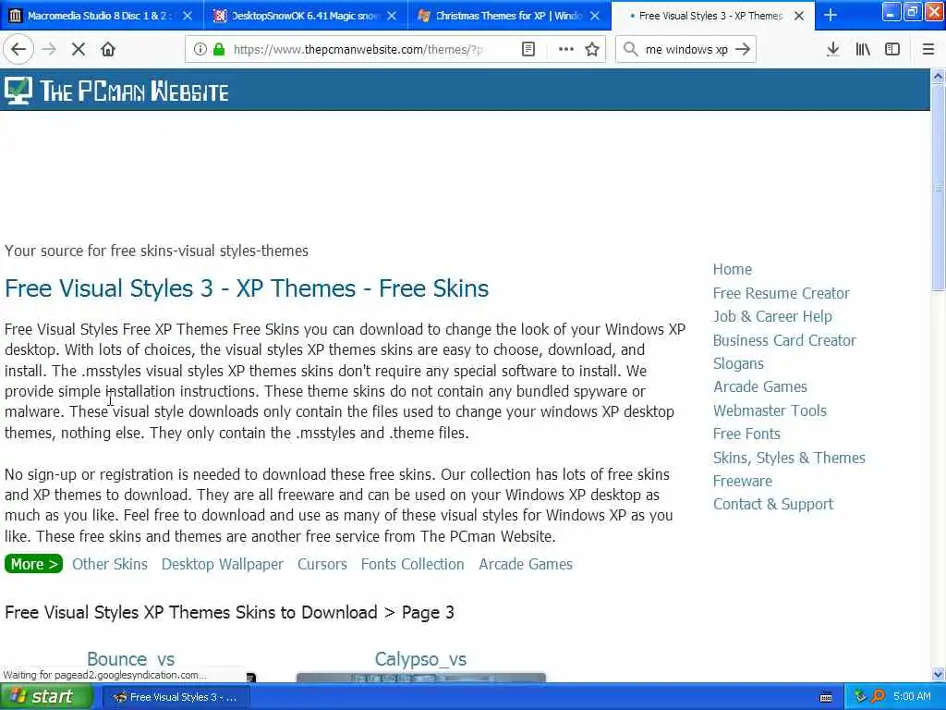Toggle reader view in address bar
Screen dimensions: 946x710
click(528, 50)
